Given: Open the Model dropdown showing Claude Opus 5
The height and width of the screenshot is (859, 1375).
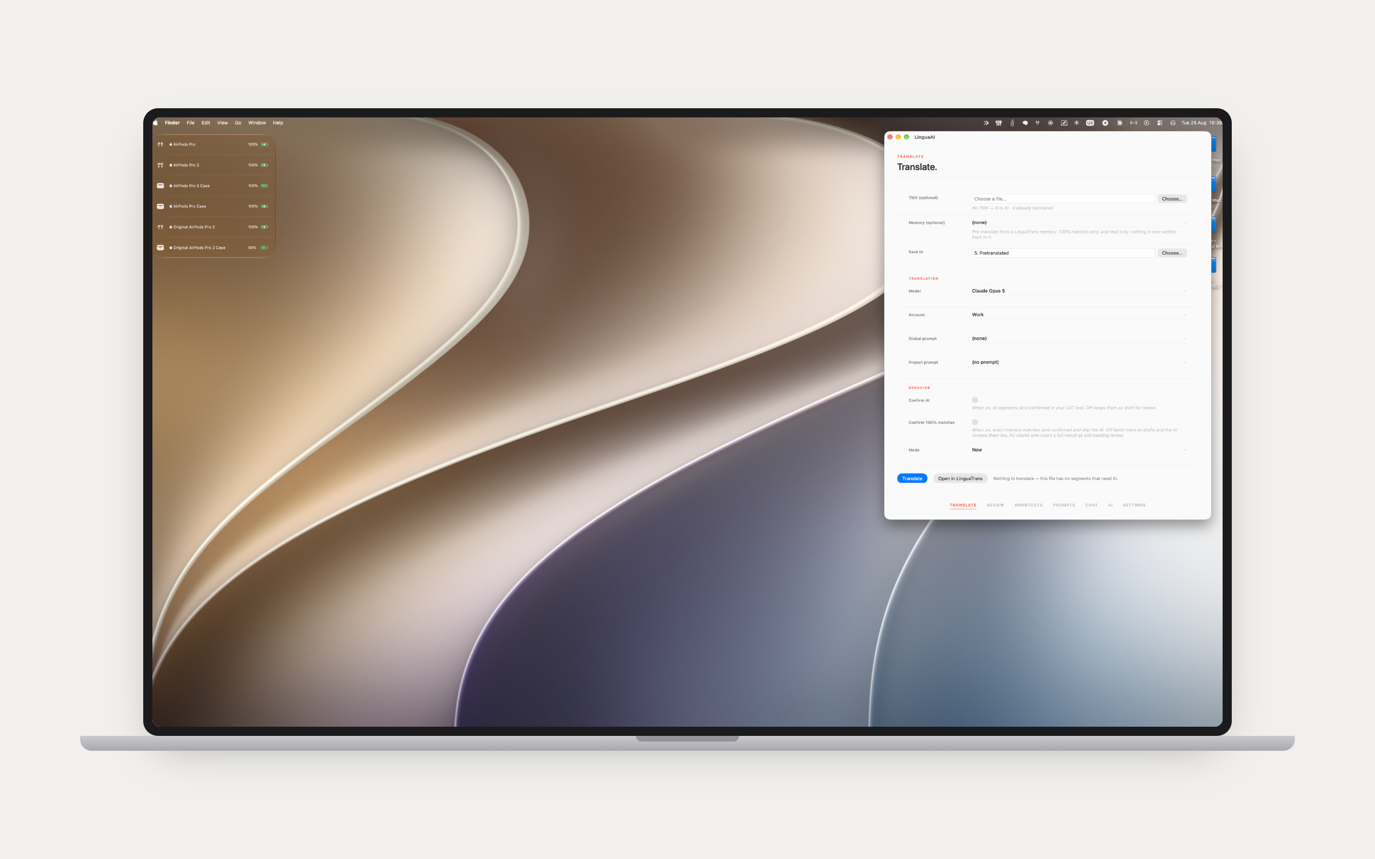Looking at the screenshot, I should 1079,291.
